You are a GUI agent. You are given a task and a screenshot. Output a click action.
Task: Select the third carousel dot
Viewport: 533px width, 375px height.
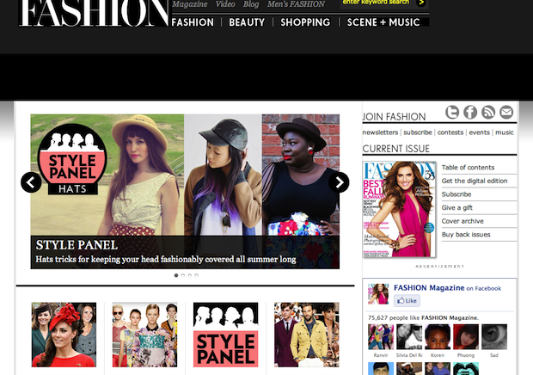click(x=190, y=275)
